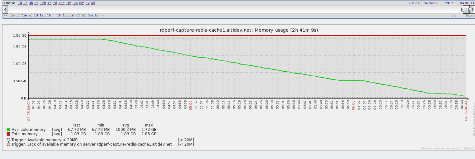Choose the 14d zoom period
This screenshot has height=159, width=475.
62,3
